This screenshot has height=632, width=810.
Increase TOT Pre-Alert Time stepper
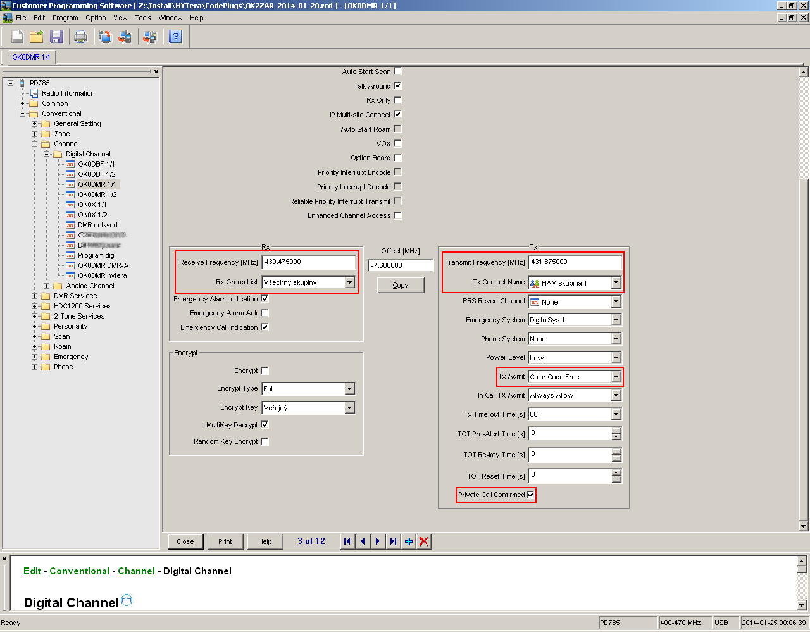pos(616,431)
